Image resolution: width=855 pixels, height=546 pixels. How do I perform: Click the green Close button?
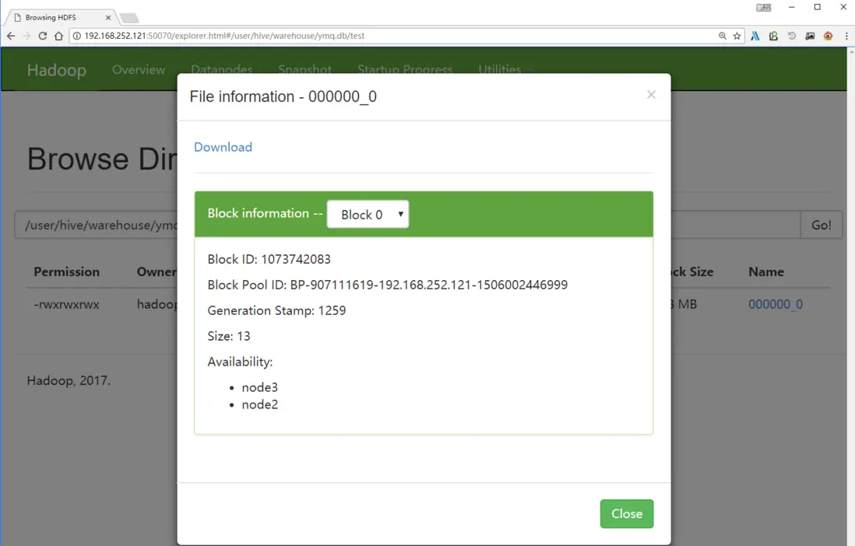[x=627, y=514]
